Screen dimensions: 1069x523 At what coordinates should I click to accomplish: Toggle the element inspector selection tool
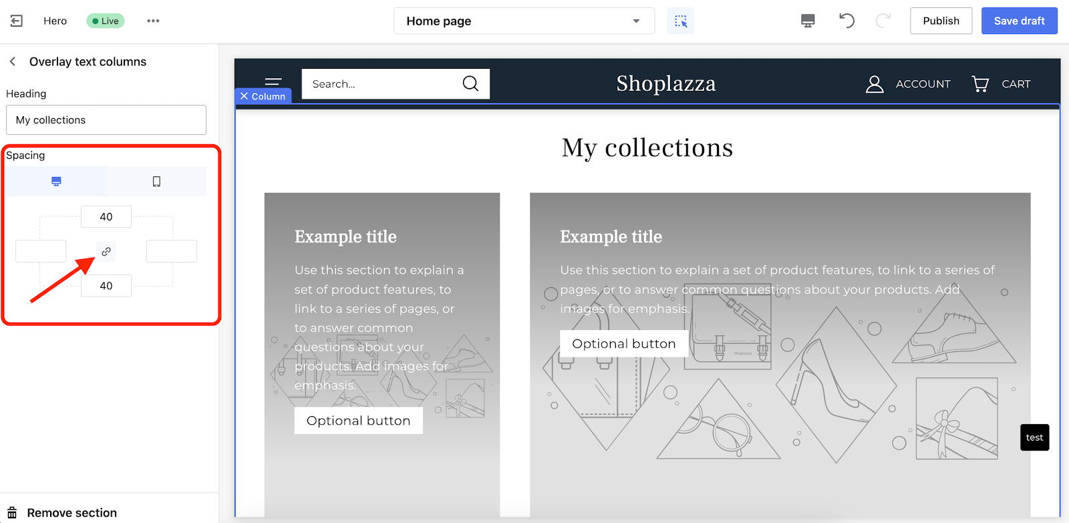(x=680, y=21)
